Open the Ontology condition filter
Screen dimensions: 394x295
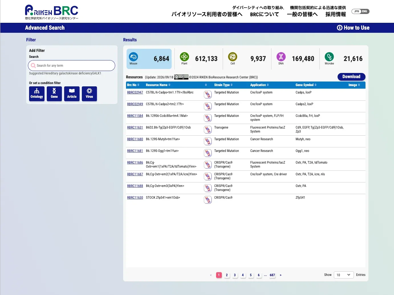click(x=37, y=94)
